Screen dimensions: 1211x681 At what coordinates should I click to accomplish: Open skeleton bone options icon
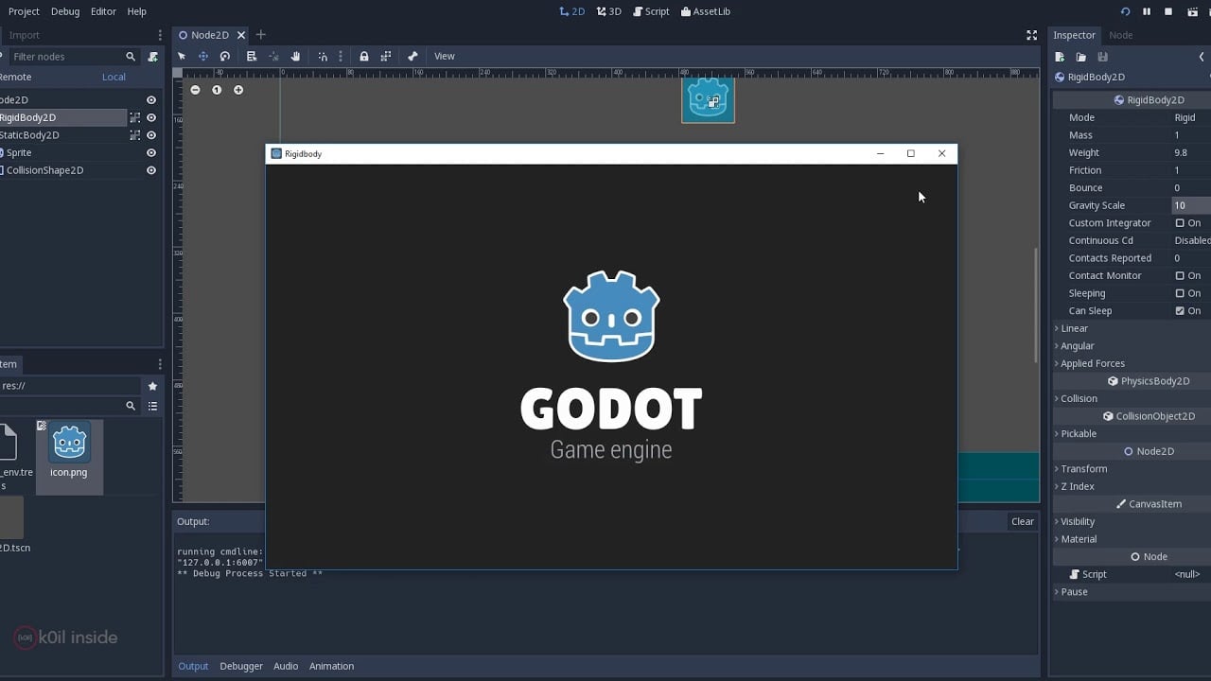pos(412,57)
